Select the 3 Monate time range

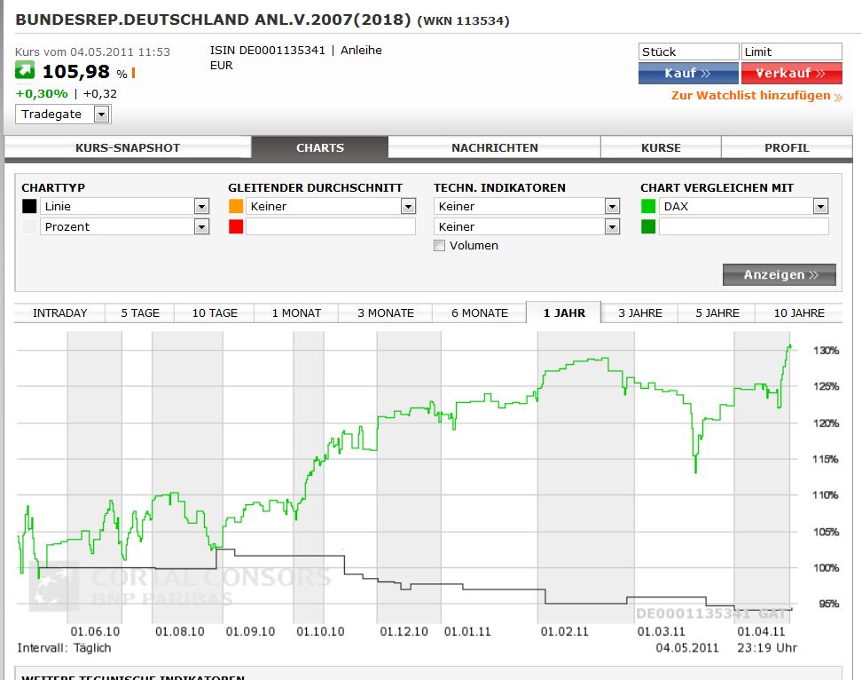386,312
